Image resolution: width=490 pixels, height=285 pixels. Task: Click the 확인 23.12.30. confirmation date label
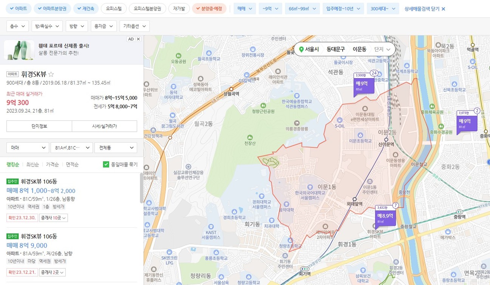[22, 218]
